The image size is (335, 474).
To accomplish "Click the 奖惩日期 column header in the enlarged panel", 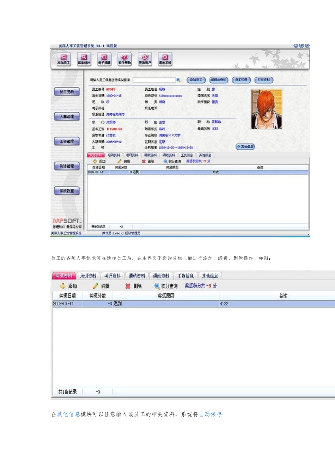I will [x=68, y=296].
